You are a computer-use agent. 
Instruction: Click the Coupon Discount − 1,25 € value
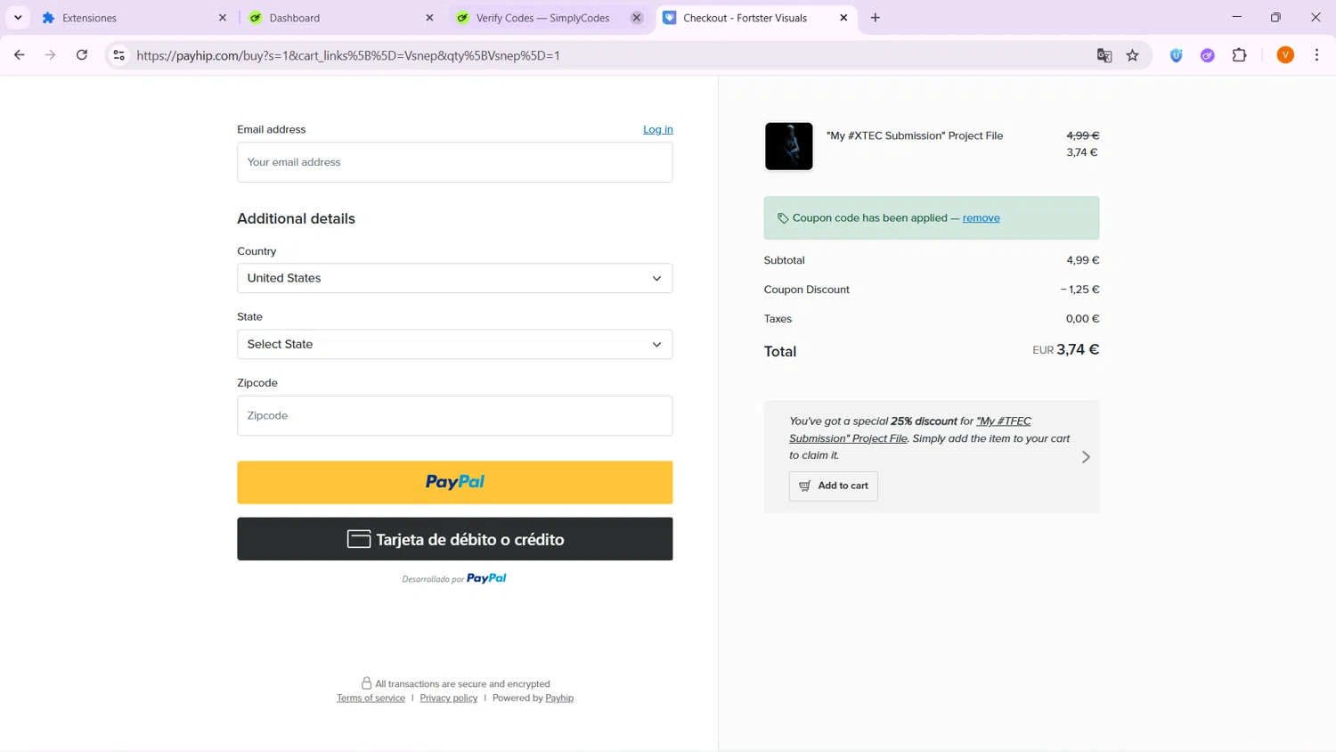pos(1079,290)
